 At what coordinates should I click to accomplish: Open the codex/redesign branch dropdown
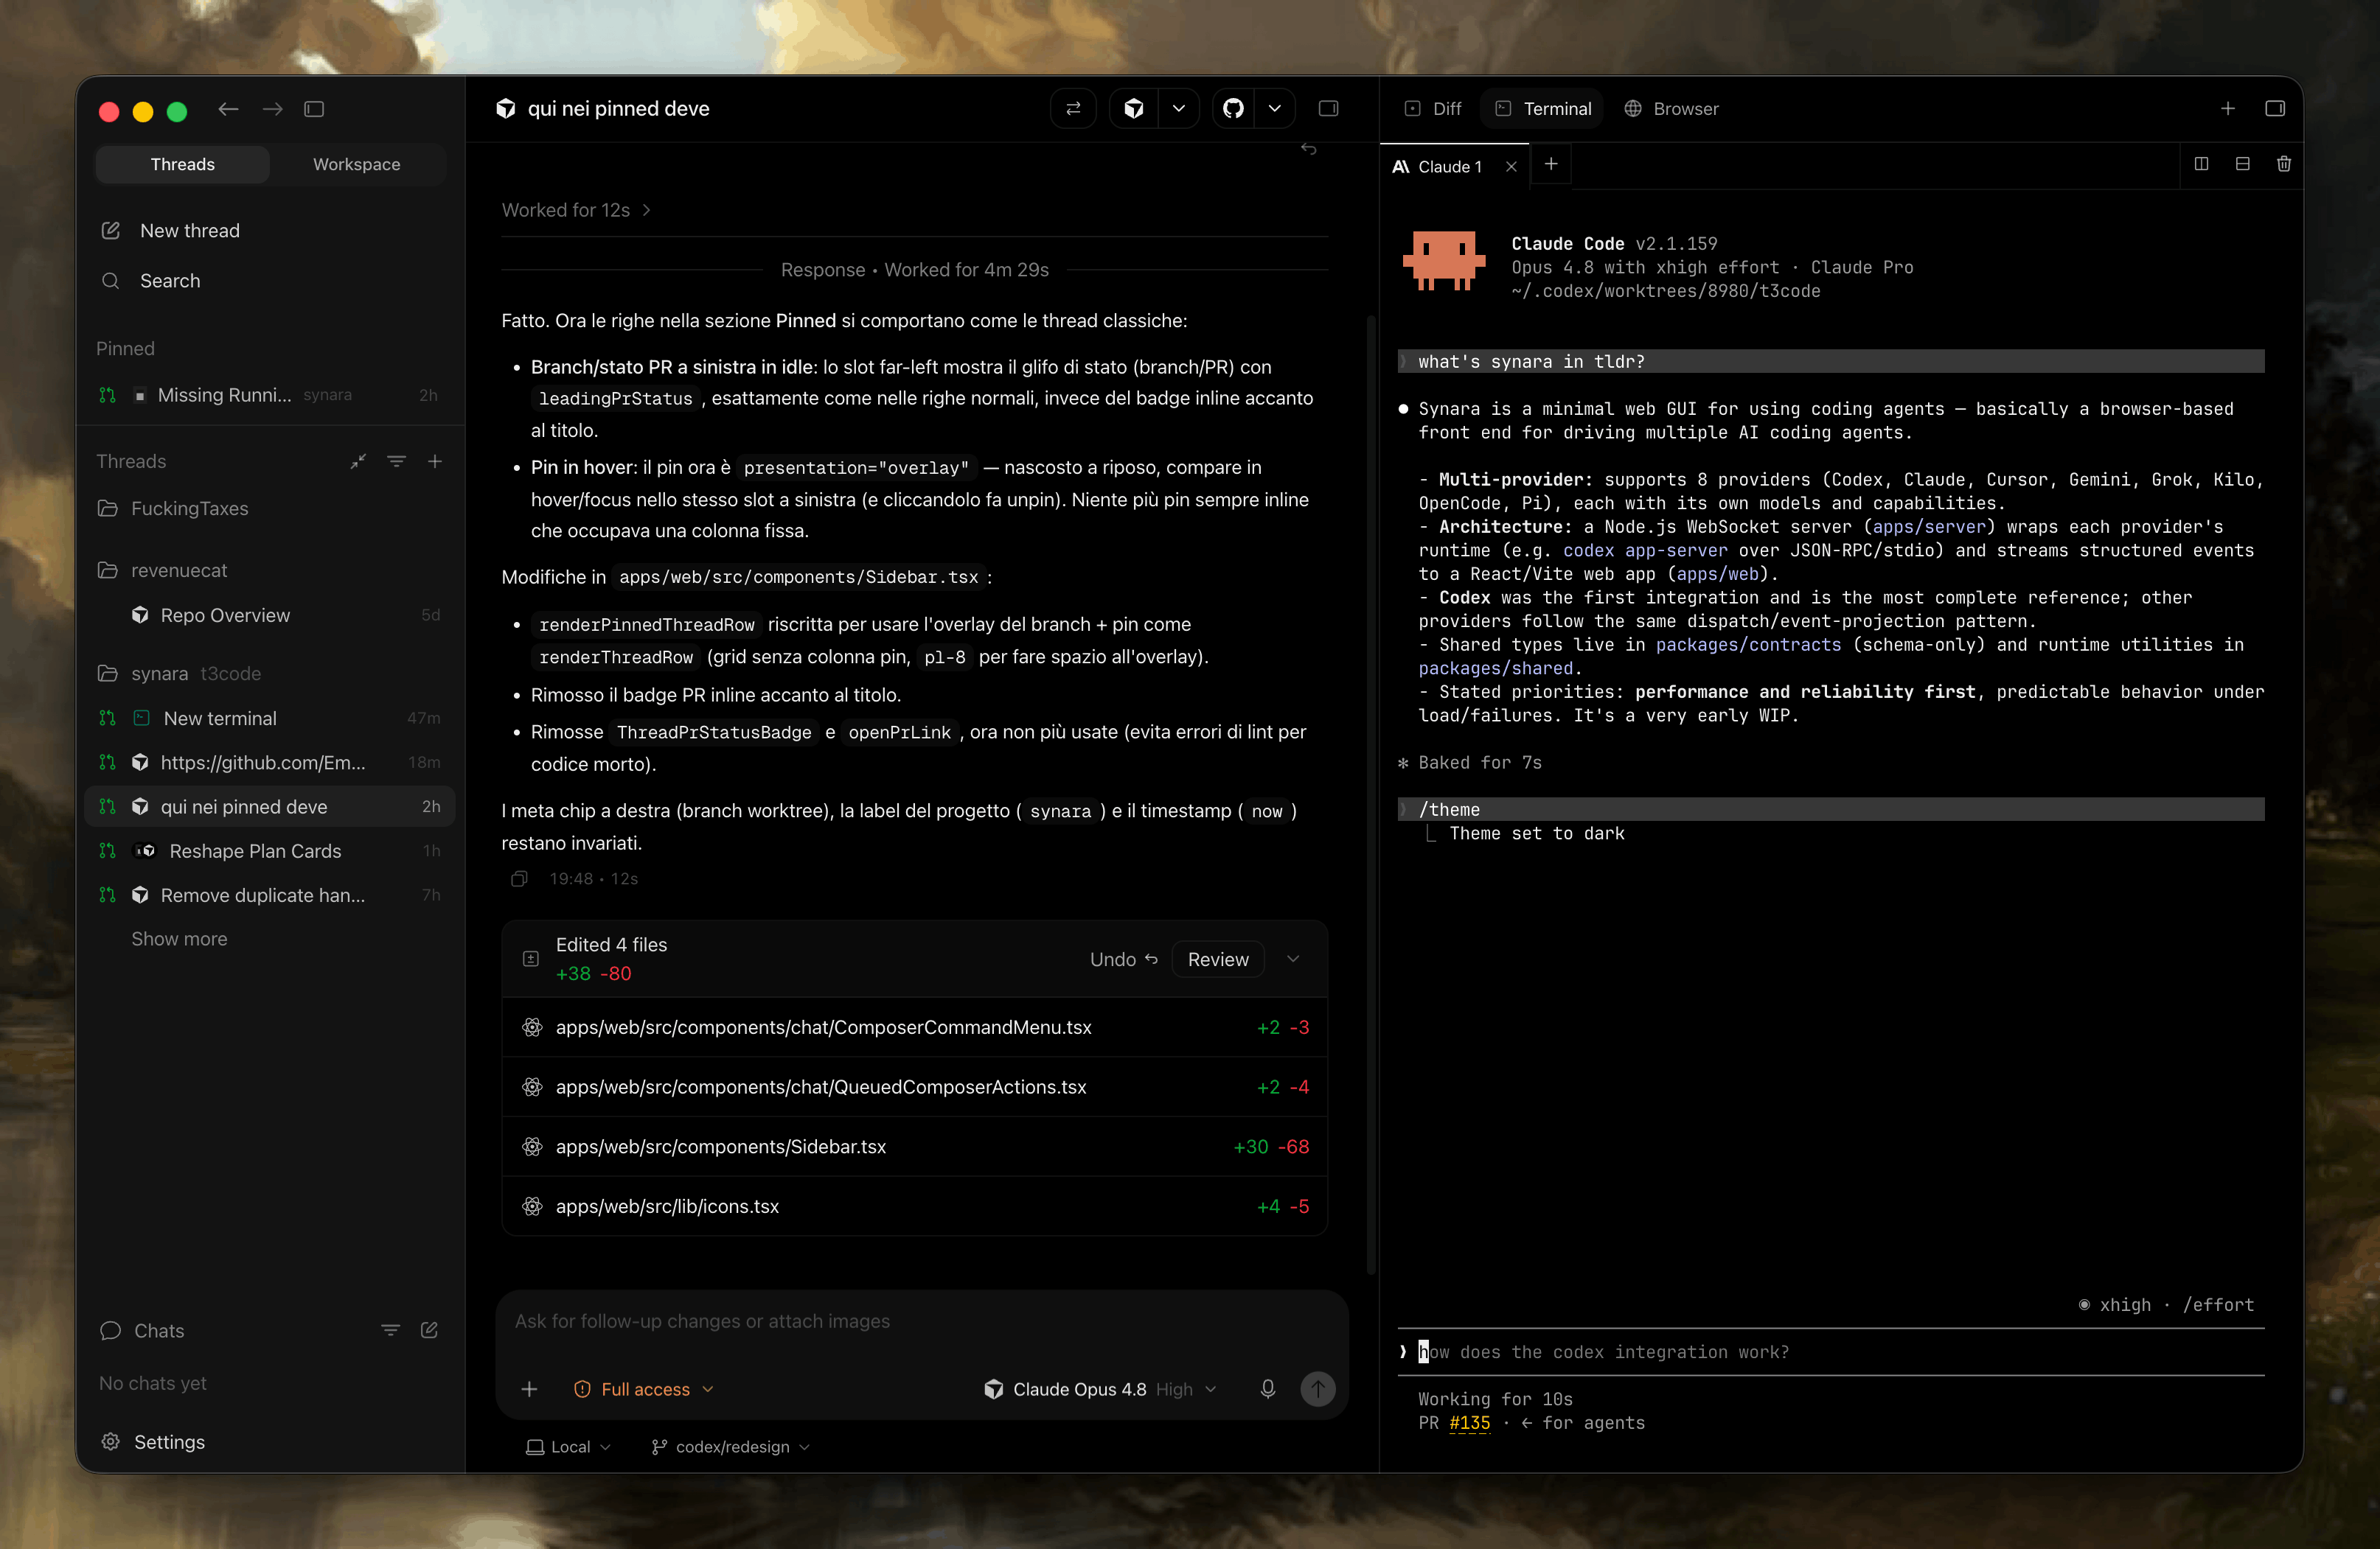pyautogui.click(x=731, y=1447)
